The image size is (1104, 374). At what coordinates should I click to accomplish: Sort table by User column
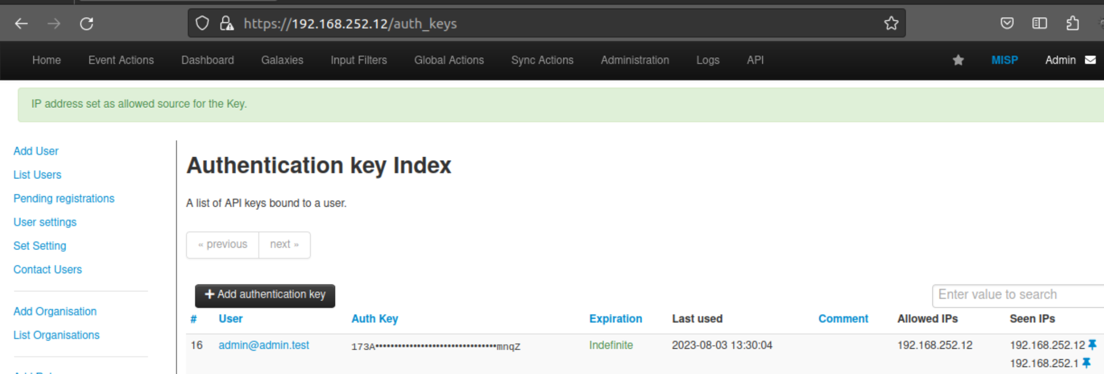coord(230,319)
